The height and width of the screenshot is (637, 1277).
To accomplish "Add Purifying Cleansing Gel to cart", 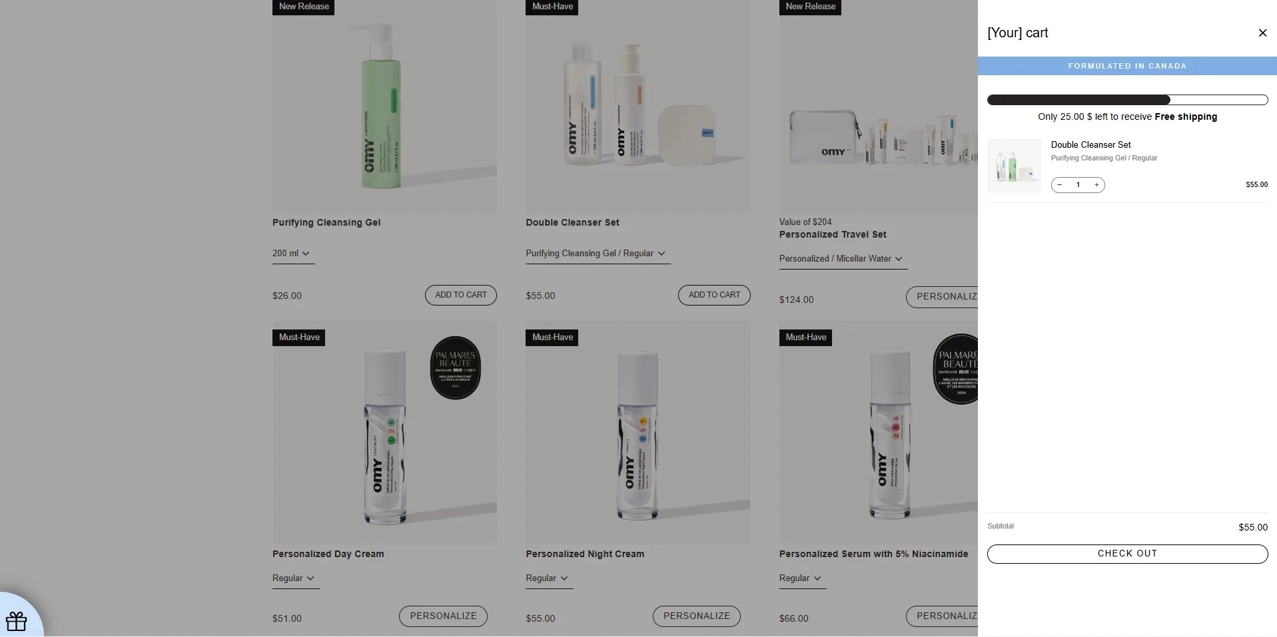I will (x=461, y=295).
